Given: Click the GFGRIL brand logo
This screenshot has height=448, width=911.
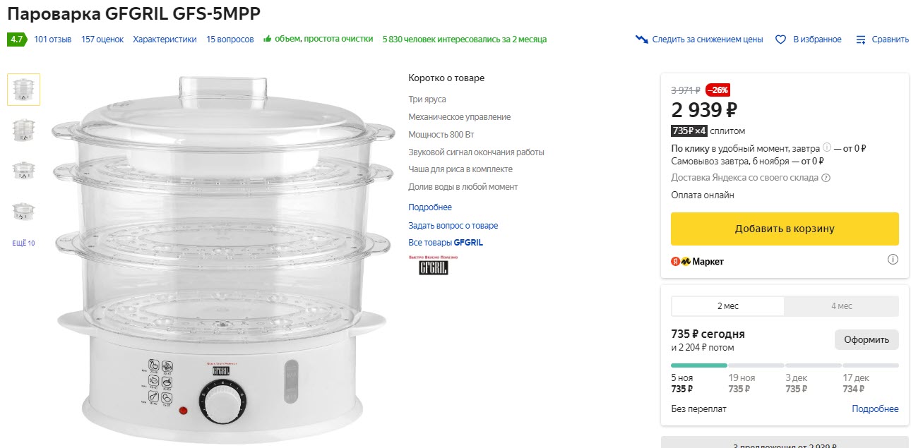Looking at the screenshot, I should 433,266.
